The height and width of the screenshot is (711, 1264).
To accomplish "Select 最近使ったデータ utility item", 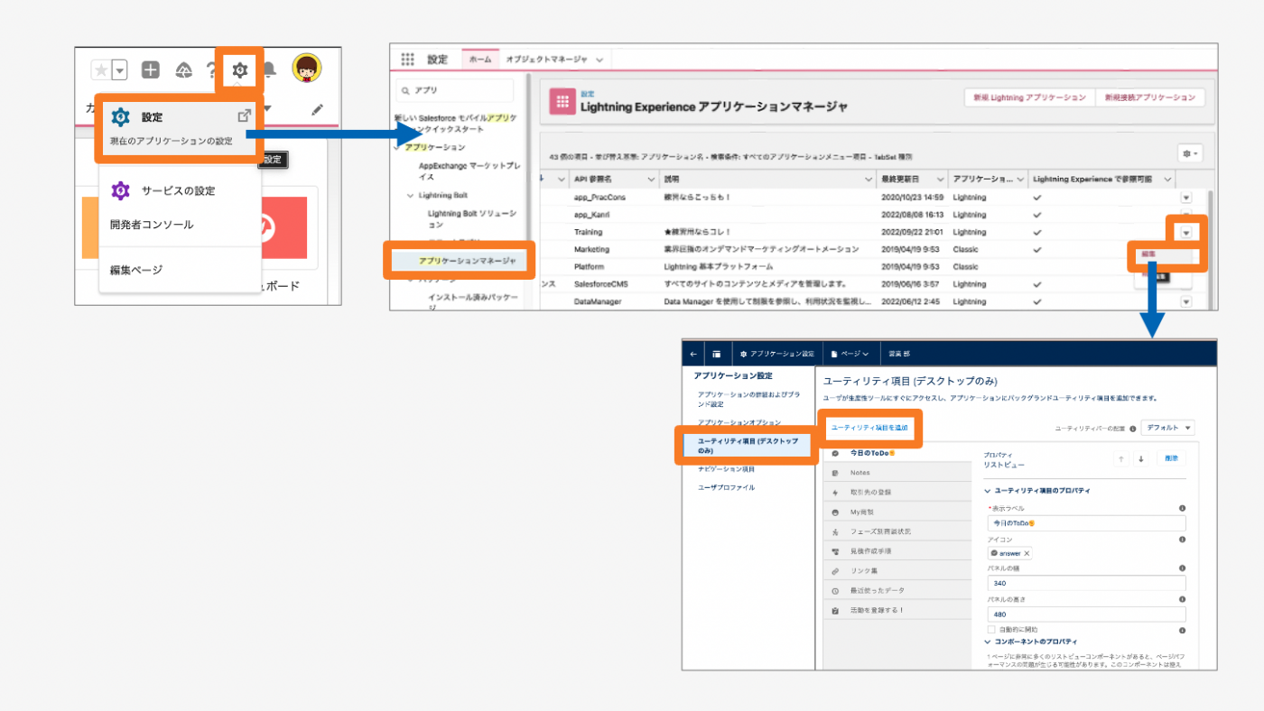I will (x=897, y=590).
